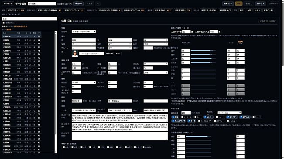Image resolution: width=284 pixels, height=159 pixels.
Task: Select the 高校 school tab
Action: pos(242,10)
